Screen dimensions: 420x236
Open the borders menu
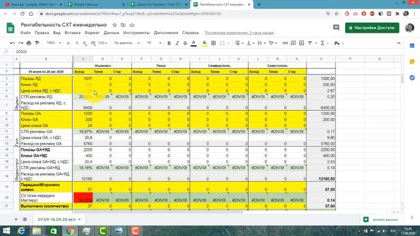coord(213,43)
